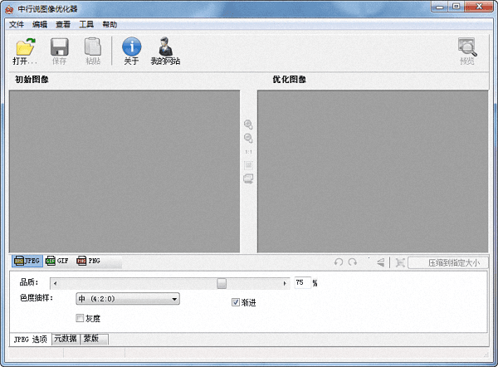Click the 我的网站 (My Website) icon
Viewport: 498px width, 367px height.
click(165, 47)
